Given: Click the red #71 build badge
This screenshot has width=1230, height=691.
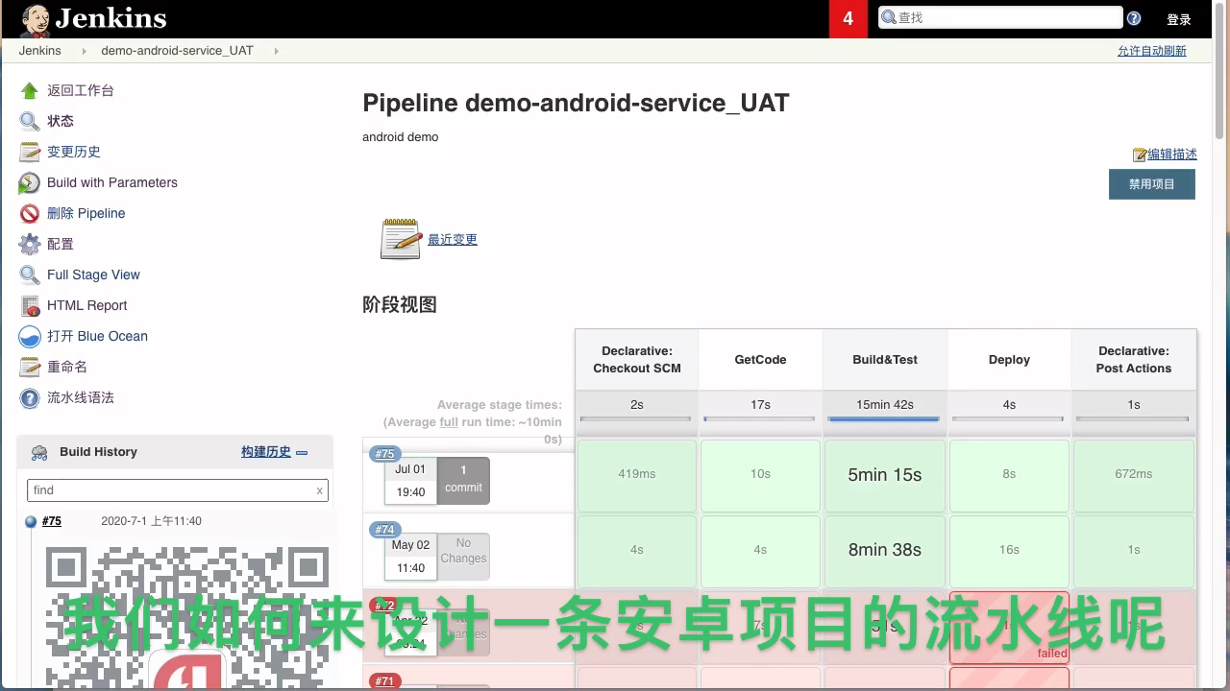Looking at the screenshot, I should click(384, 681).
